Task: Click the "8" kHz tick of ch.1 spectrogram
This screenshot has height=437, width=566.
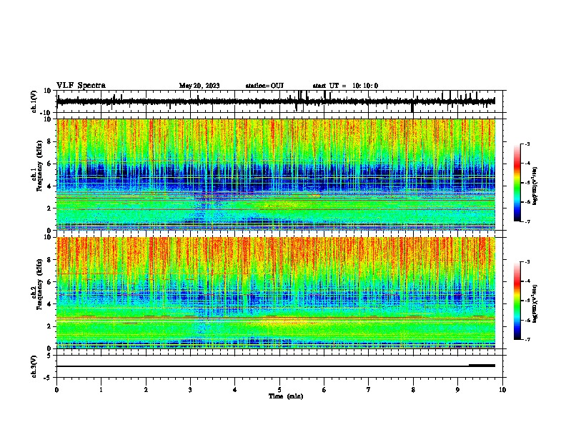Action: 49,141
